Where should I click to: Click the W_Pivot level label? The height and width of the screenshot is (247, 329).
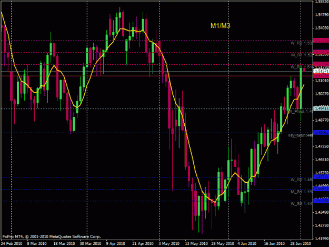[x=300, y=111]
